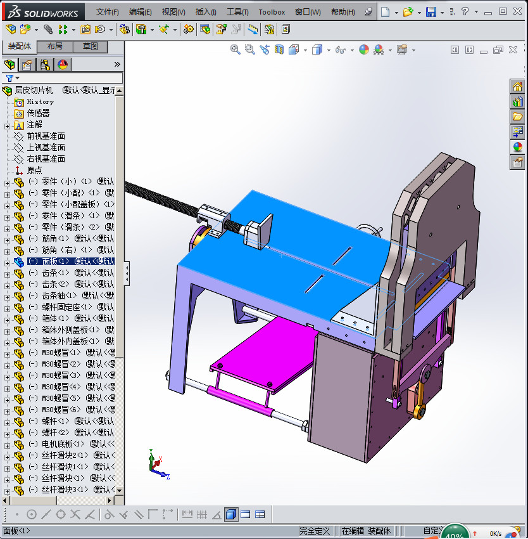Open the 插入(I) menu

point(206,12)
